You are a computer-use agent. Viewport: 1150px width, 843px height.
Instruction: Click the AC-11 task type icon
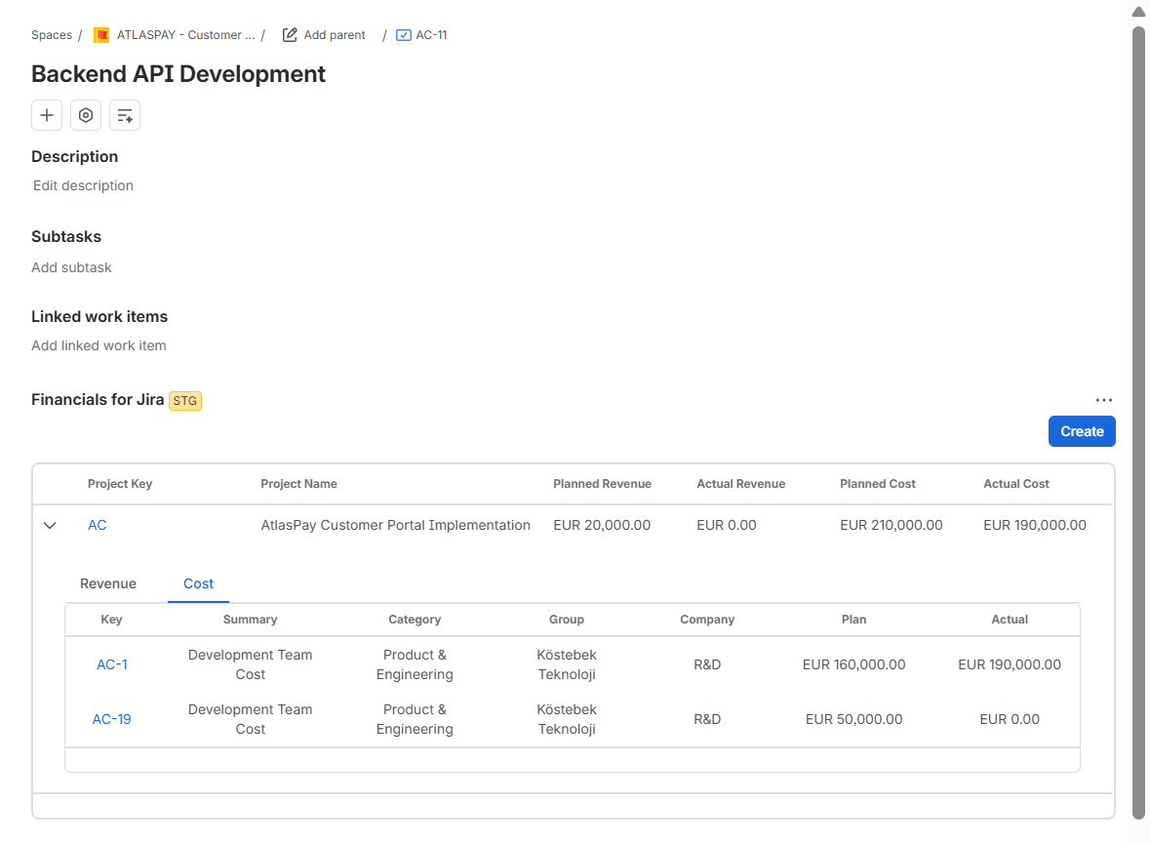(x=404, y=35)
